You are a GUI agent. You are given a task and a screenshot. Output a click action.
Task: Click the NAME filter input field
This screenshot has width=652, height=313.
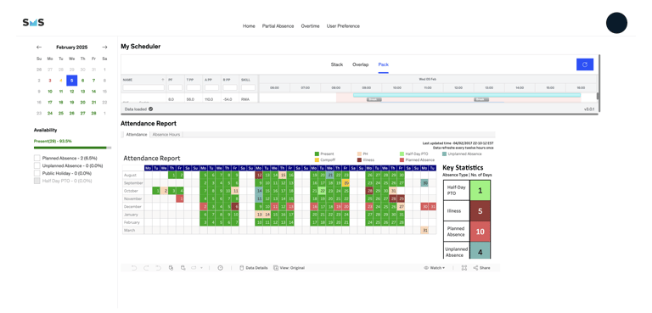(143, 87)
